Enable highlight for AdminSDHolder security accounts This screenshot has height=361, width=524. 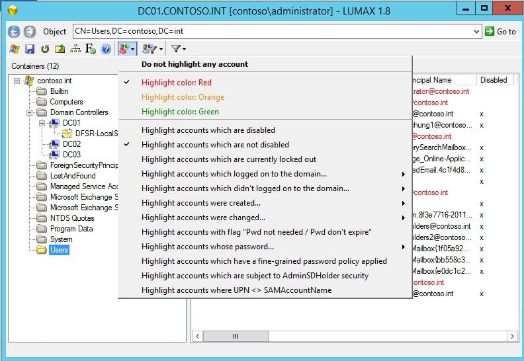click(265, 276)
